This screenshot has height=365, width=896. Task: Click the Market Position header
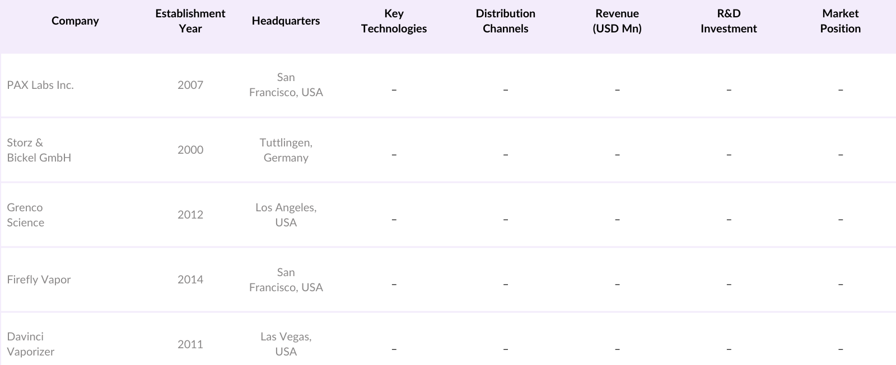[x=840, y=21]
